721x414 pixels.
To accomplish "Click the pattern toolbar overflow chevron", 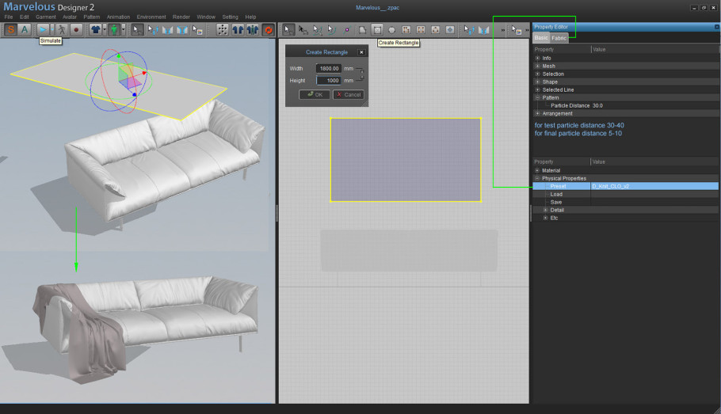I will coord(502,30).
